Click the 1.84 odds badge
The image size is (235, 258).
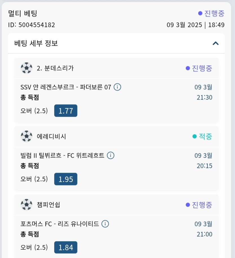[x=66, y=247]
